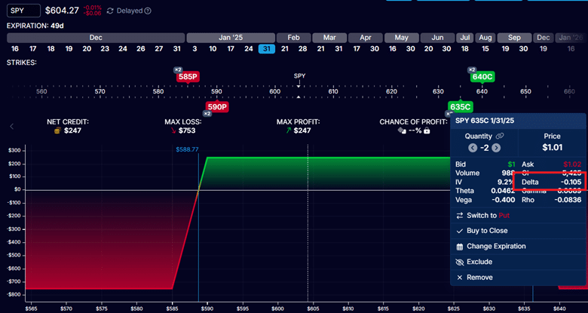This screenshot has height=313, width=588.
Task: Click the SPY 635C 1/31/25 popup title
Action: [485, 121]
